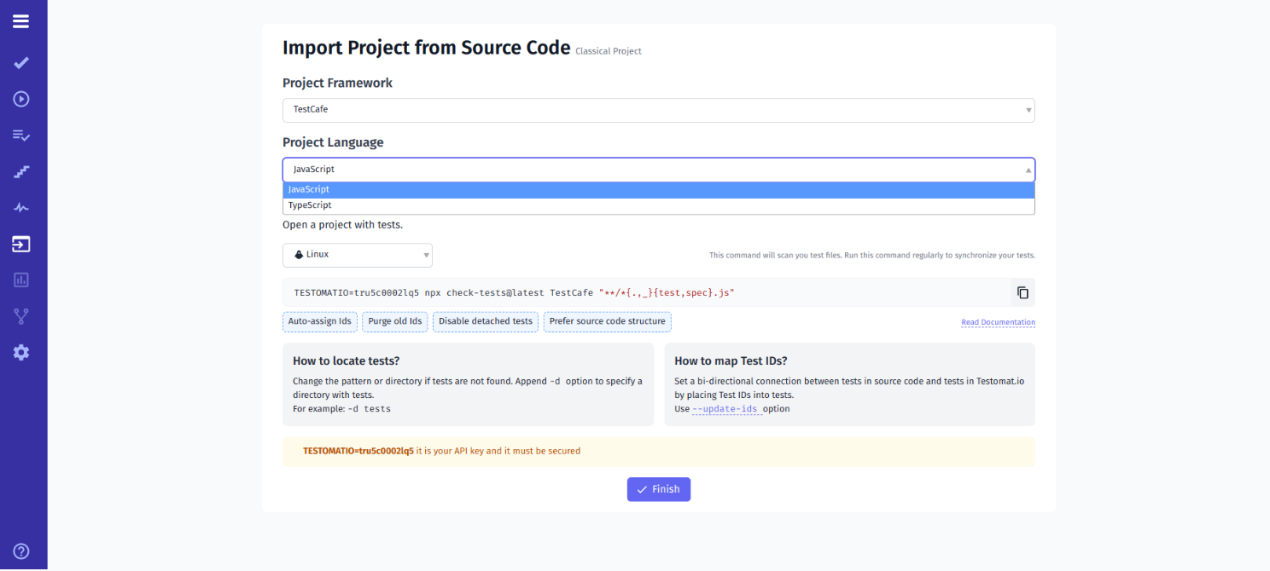Copy the command using the copy icon
Image resolution: width=1270 pixels, height=571 pixels.
pos(1022,292)
